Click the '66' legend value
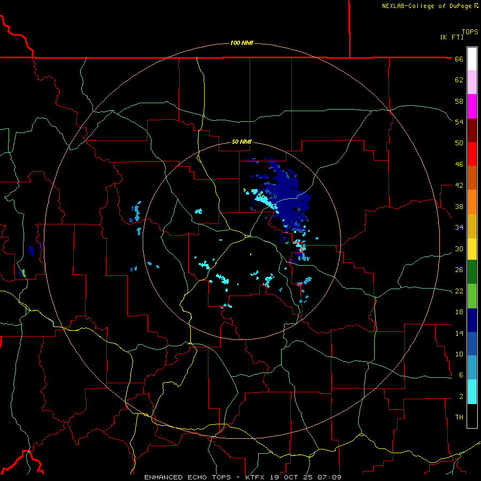 [459, 59]
